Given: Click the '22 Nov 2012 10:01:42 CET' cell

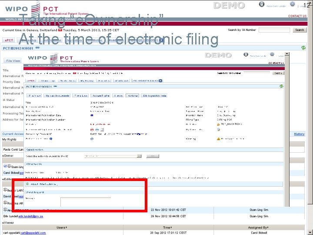Looking at the screenshot, I should (x=168, y=210).
